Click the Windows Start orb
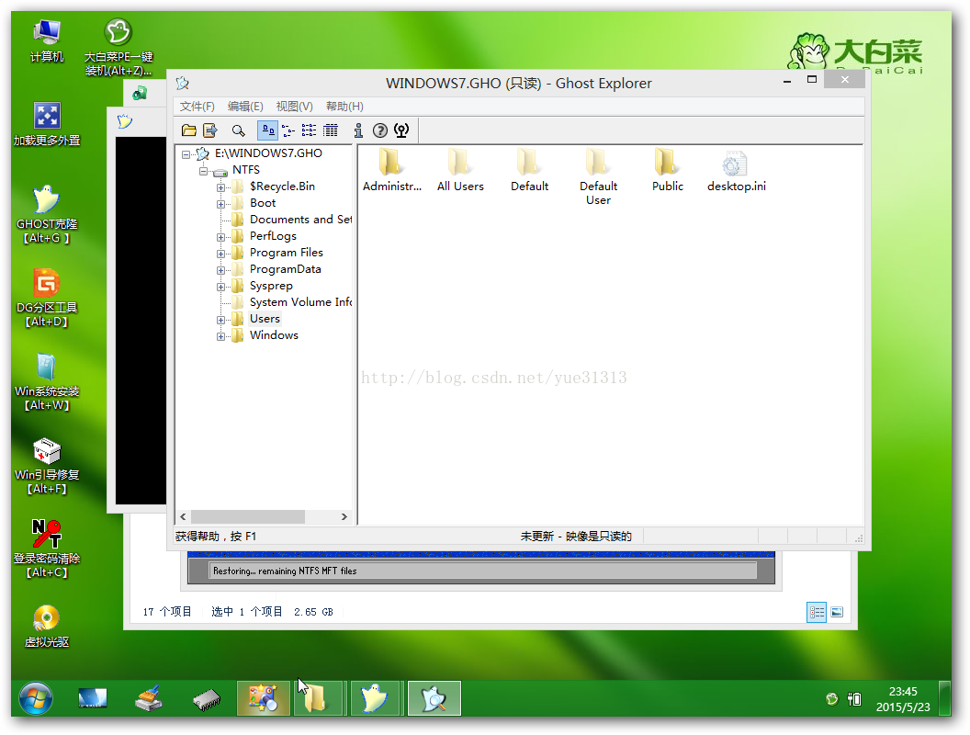Image resolution: width=970 pixels, height=735 pixels. click(x=35, y=699)
